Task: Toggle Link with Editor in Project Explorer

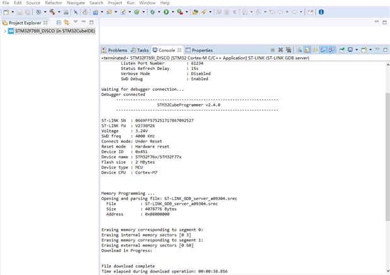Action: (x=67, y=23)
